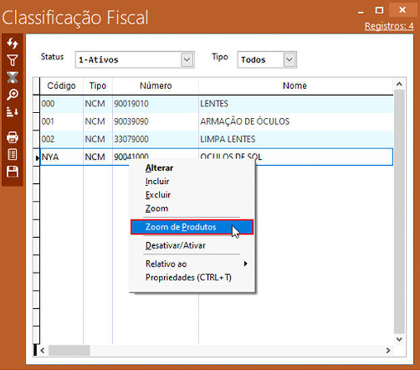Select Excluir in the context menu
Viewport: 420px width, 370px height.
(x=158, y=195)
